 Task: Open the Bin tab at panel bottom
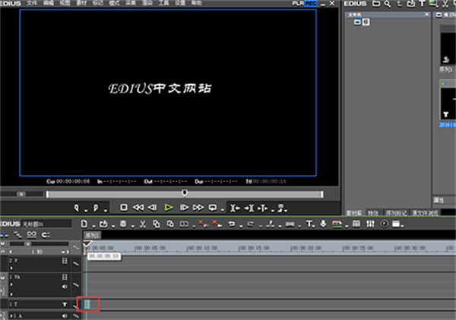click(354, 213)
